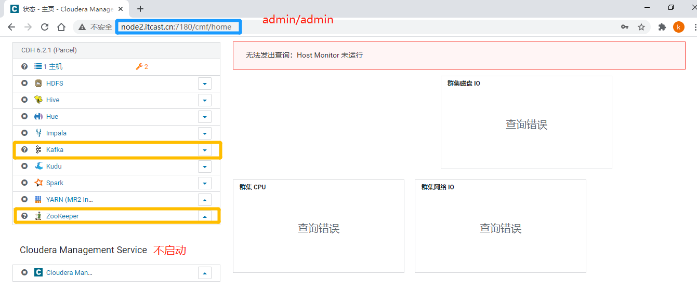Screen dimensions: 697x291
Task: Open the Impala actions dropdown
Action: [205, 133]
